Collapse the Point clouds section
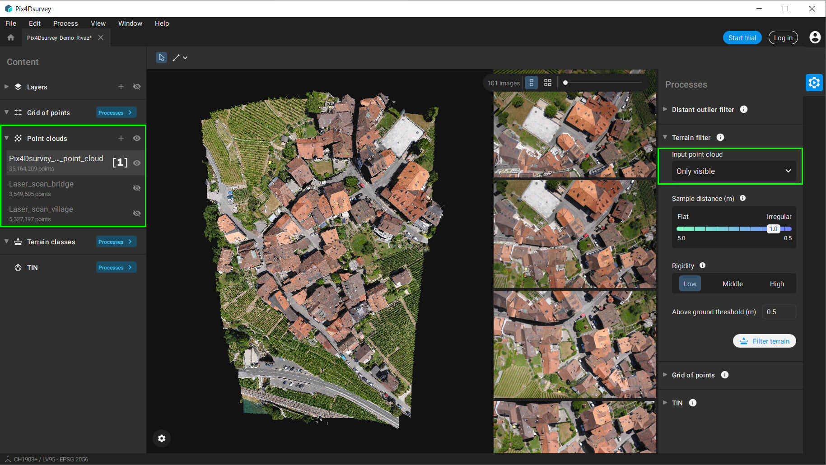Screen dimensions: 826x465 click(6, 138)
